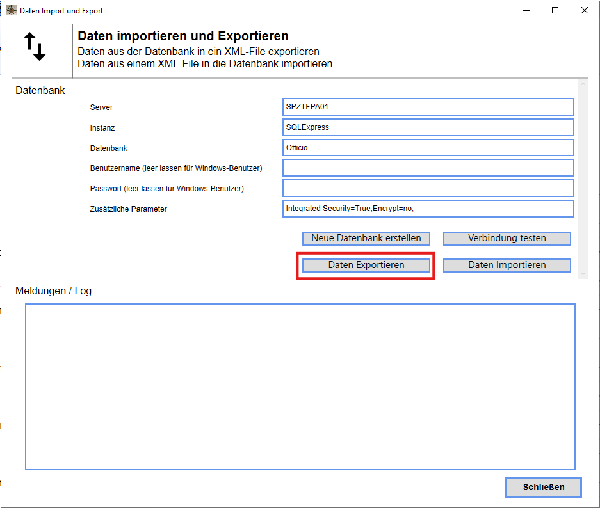Screen dimensions: 600x508
Task: Click the empty Passwort field
Action: coord(427,188)
